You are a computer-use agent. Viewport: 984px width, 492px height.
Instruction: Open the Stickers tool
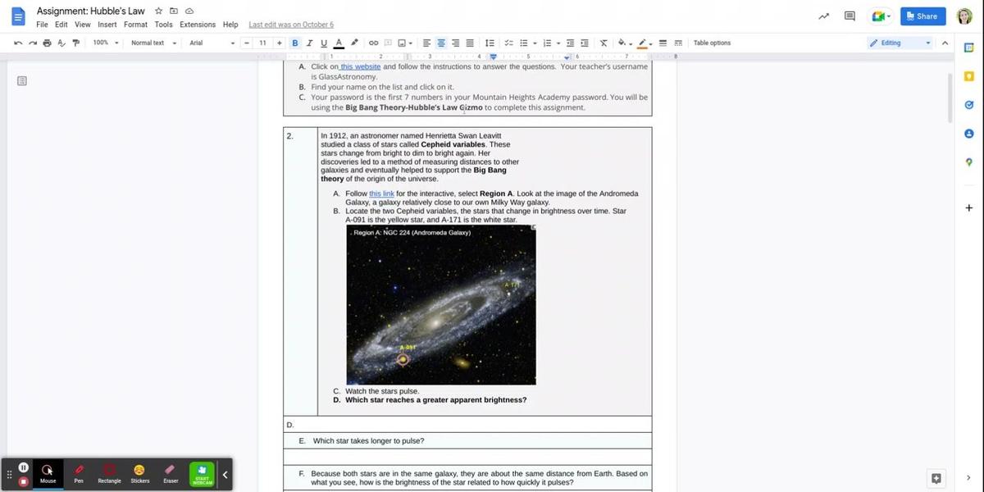[x=140, y=473]
